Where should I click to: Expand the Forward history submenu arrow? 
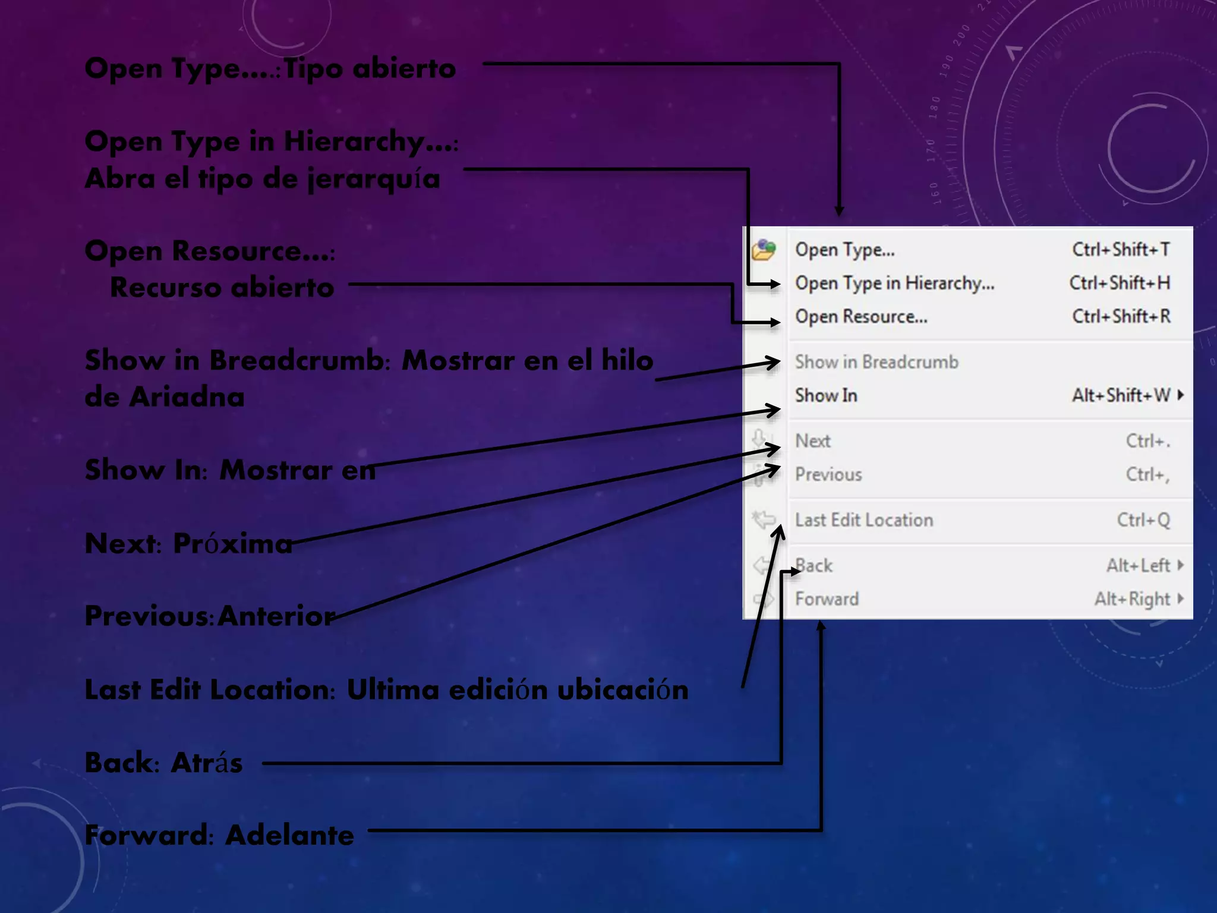tap(1181, 599)
